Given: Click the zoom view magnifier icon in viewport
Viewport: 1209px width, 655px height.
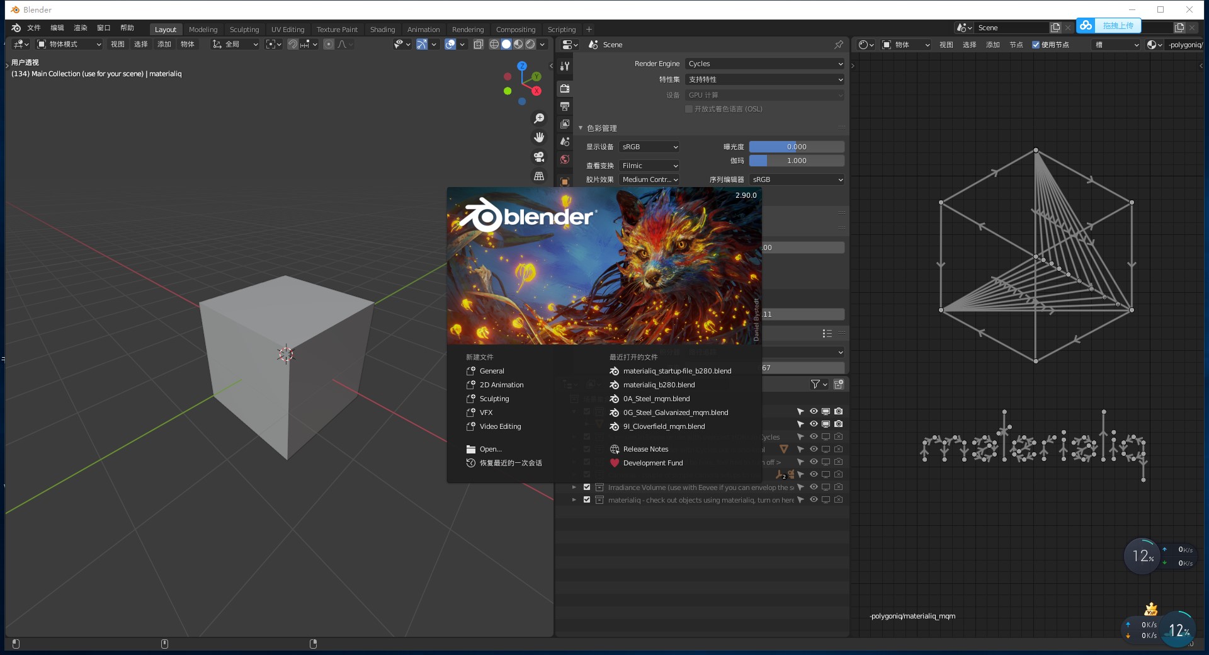Looking at the screenshot, I should tap(539, 118).
